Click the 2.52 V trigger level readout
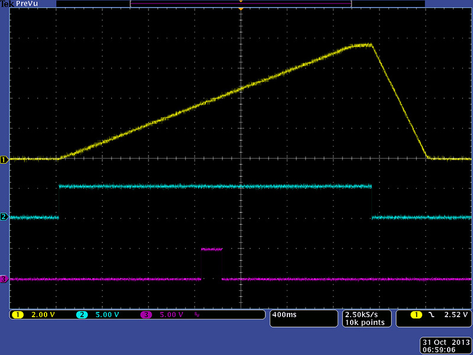This screenshot has width=473, height=355. click(x=456, y=315)
